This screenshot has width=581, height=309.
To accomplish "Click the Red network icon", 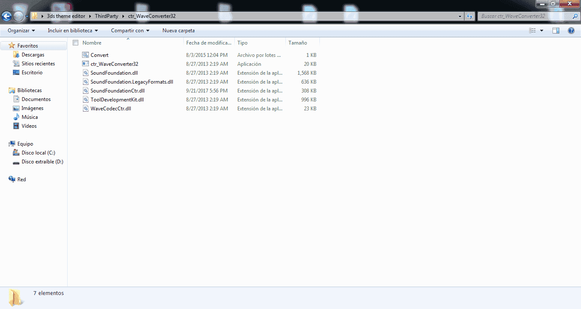I will point(12,180).
